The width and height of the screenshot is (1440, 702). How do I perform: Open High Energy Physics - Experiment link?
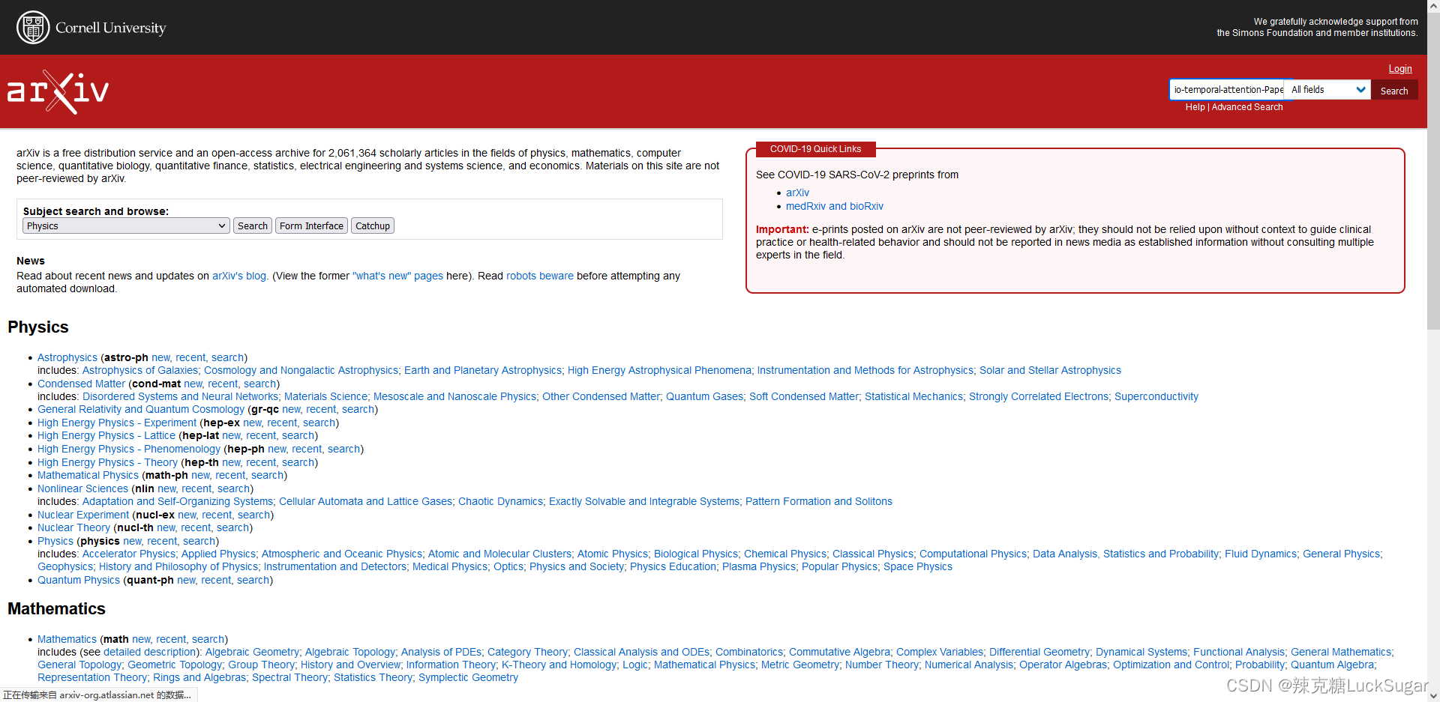(117, 423)
